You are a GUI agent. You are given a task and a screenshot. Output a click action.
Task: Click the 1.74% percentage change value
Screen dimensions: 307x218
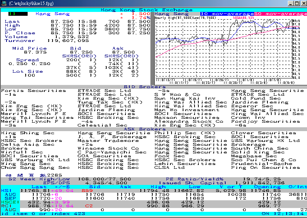pos(135,18)
